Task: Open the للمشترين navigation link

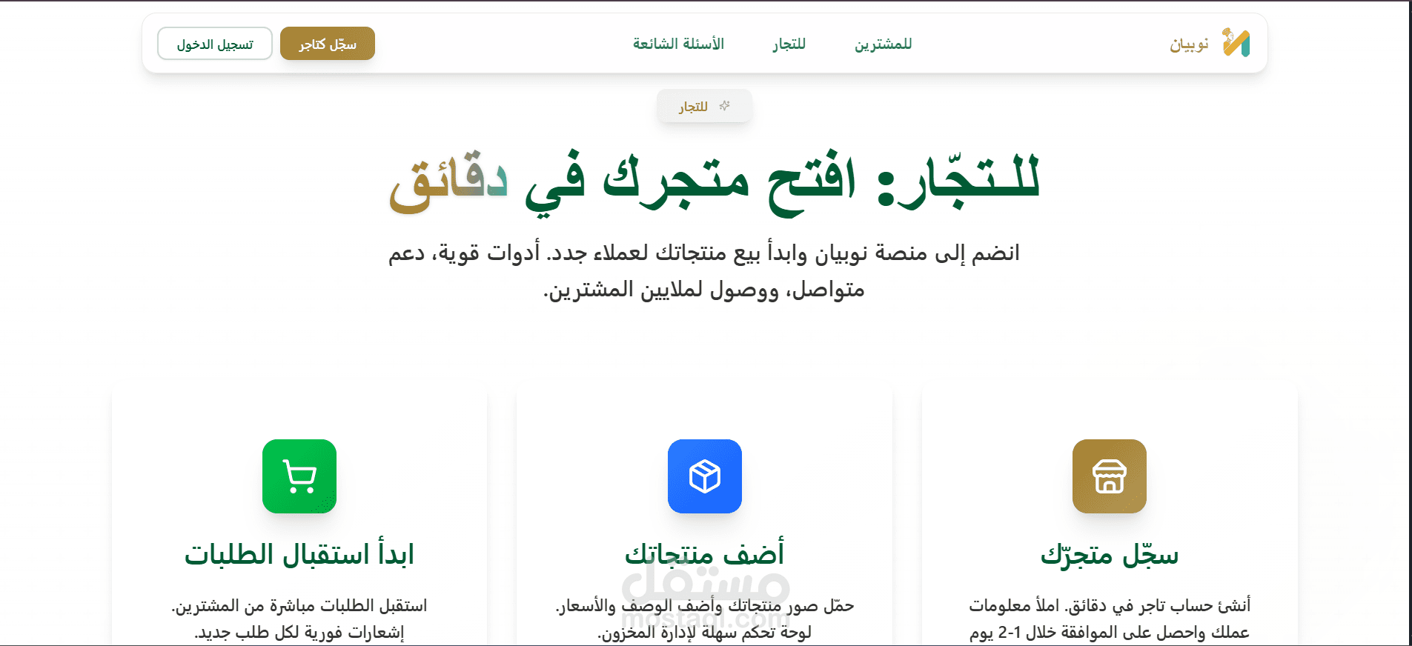Action: 883,44
